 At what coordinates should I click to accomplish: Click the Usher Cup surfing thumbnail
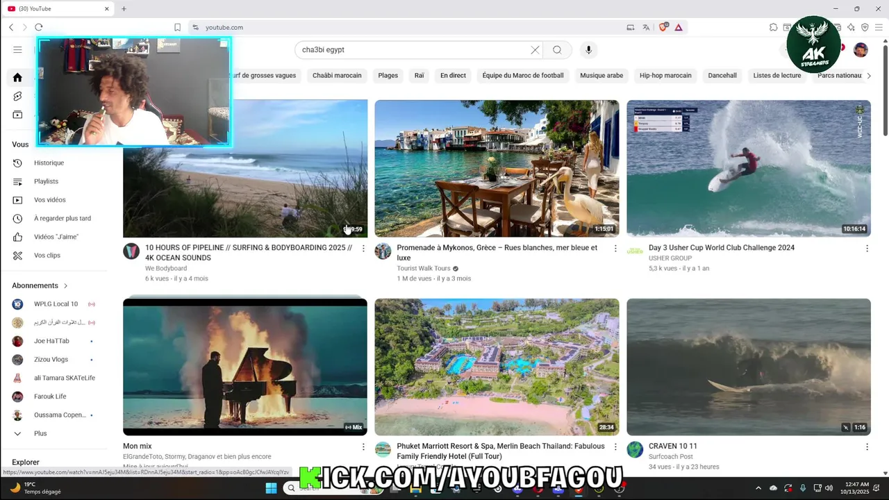(749, 168)
